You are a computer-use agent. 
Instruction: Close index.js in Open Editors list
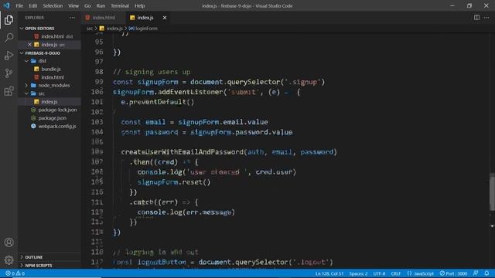(x=29, y=45)
